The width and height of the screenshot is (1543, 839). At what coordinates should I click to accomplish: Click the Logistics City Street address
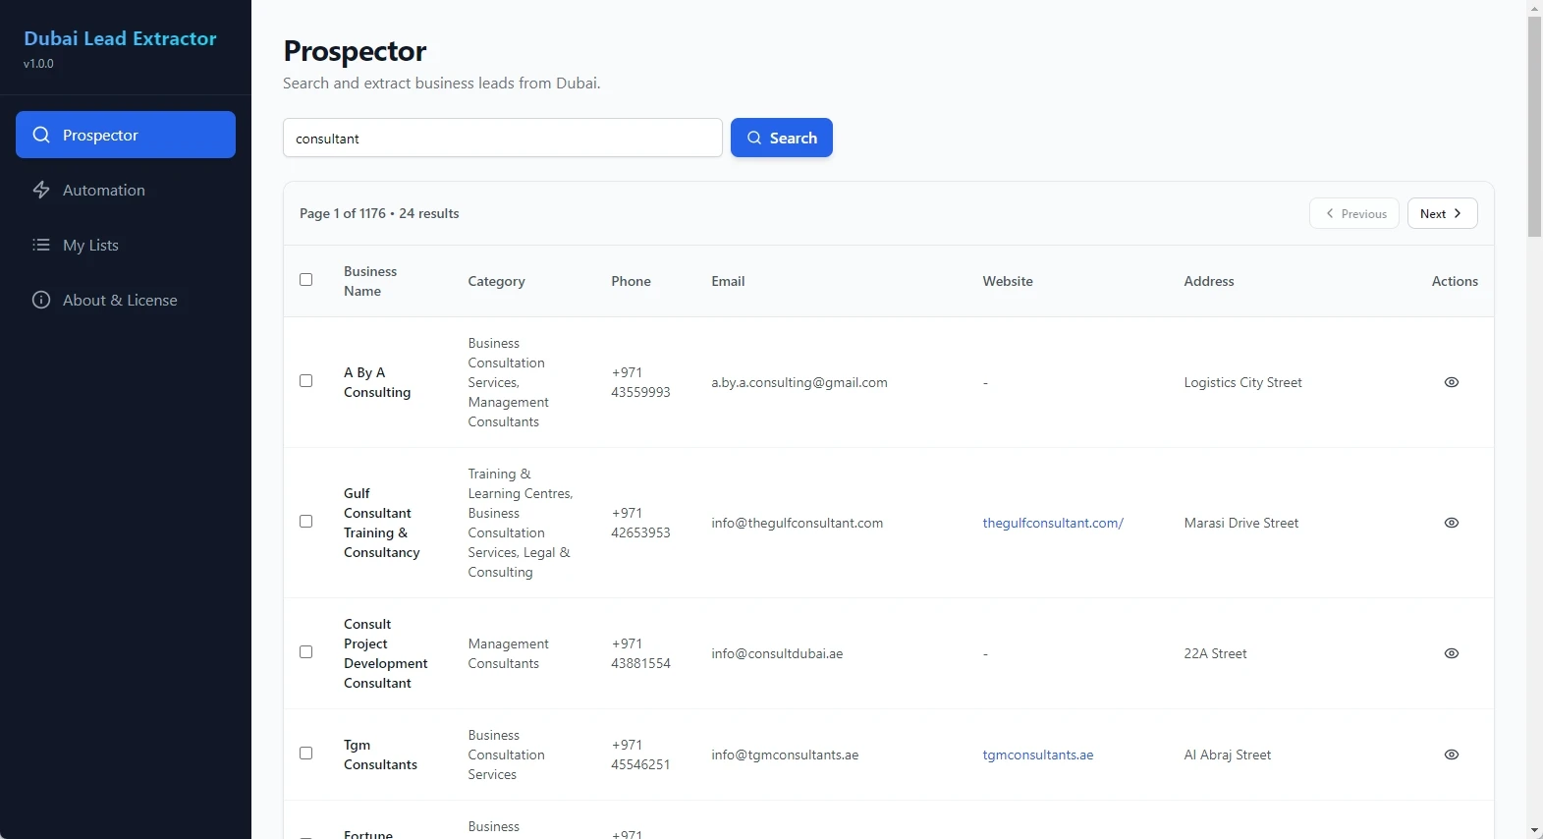[1242, 382]
